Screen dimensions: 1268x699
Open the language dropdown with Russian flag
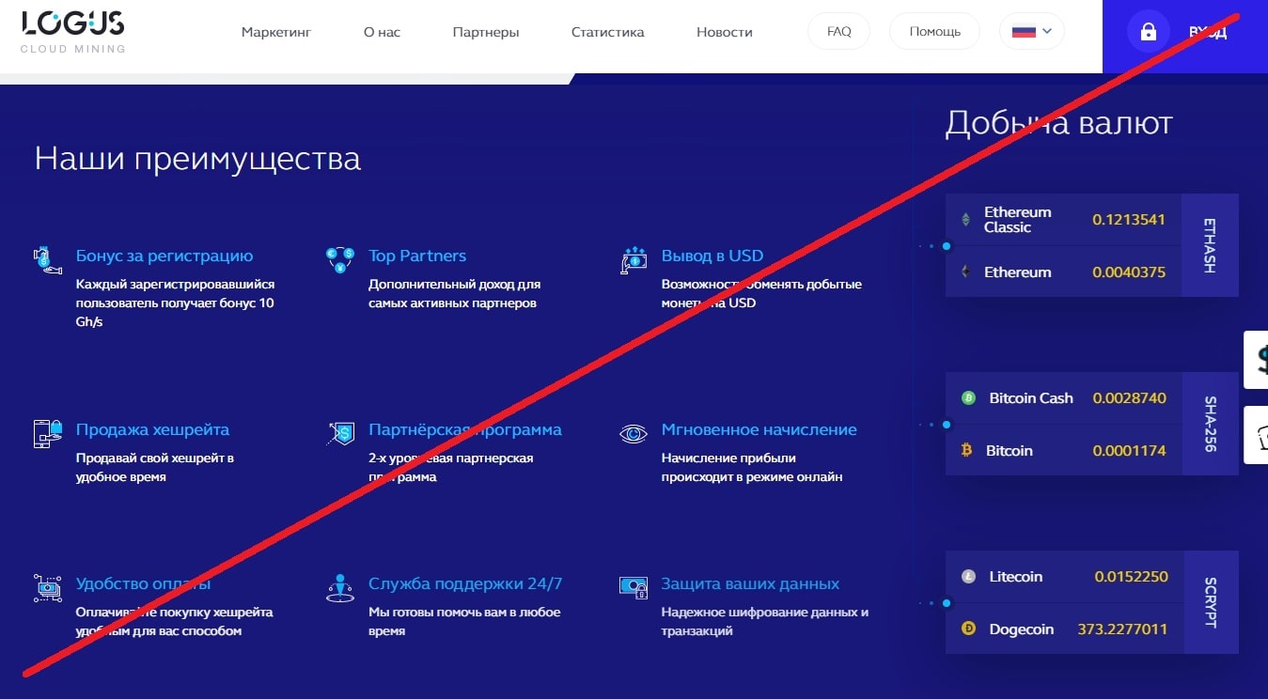[x=1032, y=31]
